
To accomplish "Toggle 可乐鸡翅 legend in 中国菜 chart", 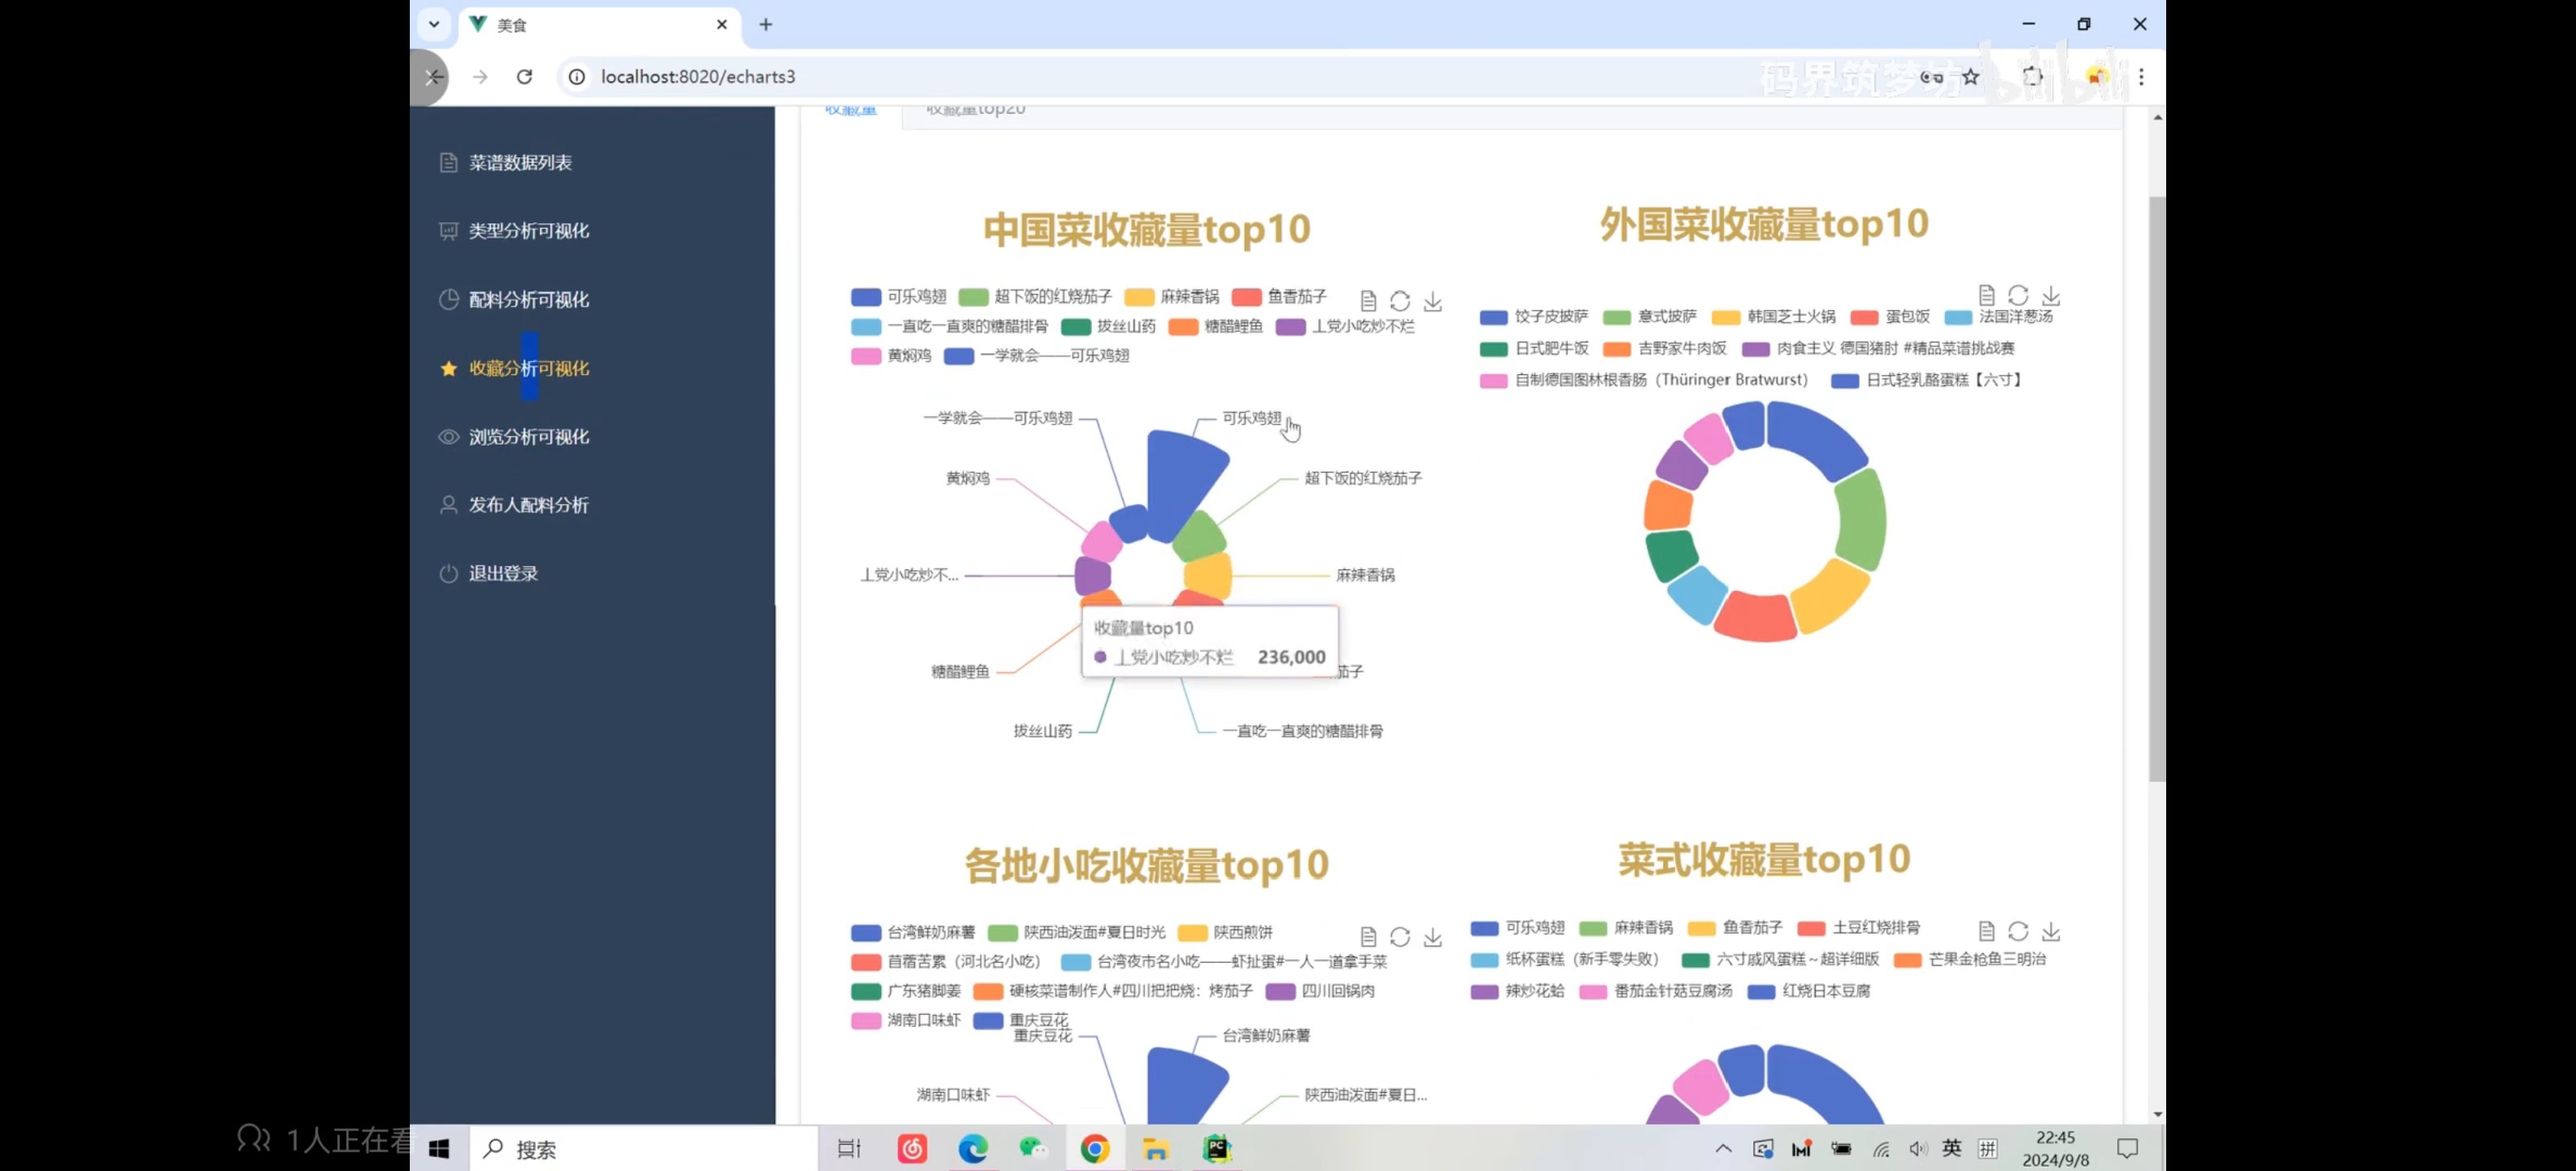I will click(x=898, y=297).
